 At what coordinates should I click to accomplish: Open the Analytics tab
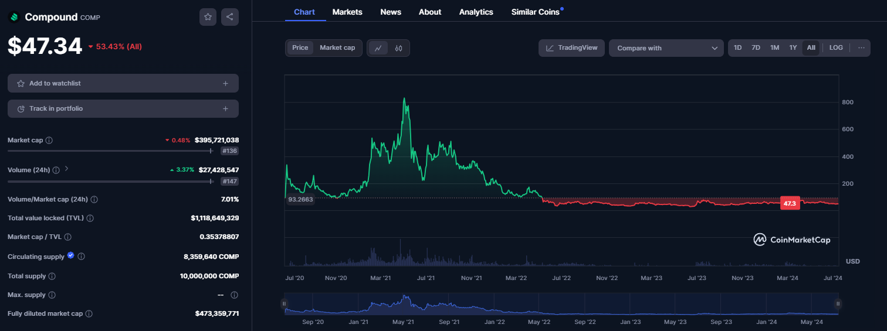(x=476, y=12)
